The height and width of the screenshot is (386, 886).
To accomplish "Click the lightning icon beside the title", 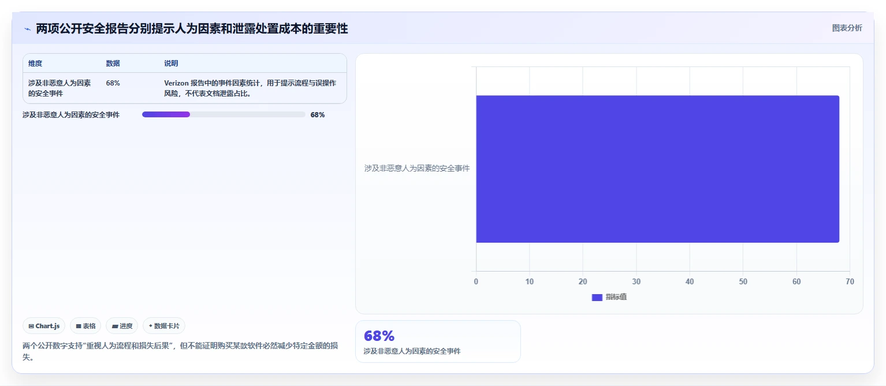I will (x=27, y=29).
